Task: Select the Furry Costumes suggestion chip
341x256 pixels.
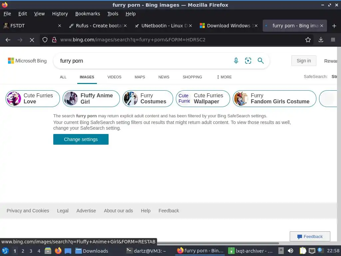Action: [148, 99]
